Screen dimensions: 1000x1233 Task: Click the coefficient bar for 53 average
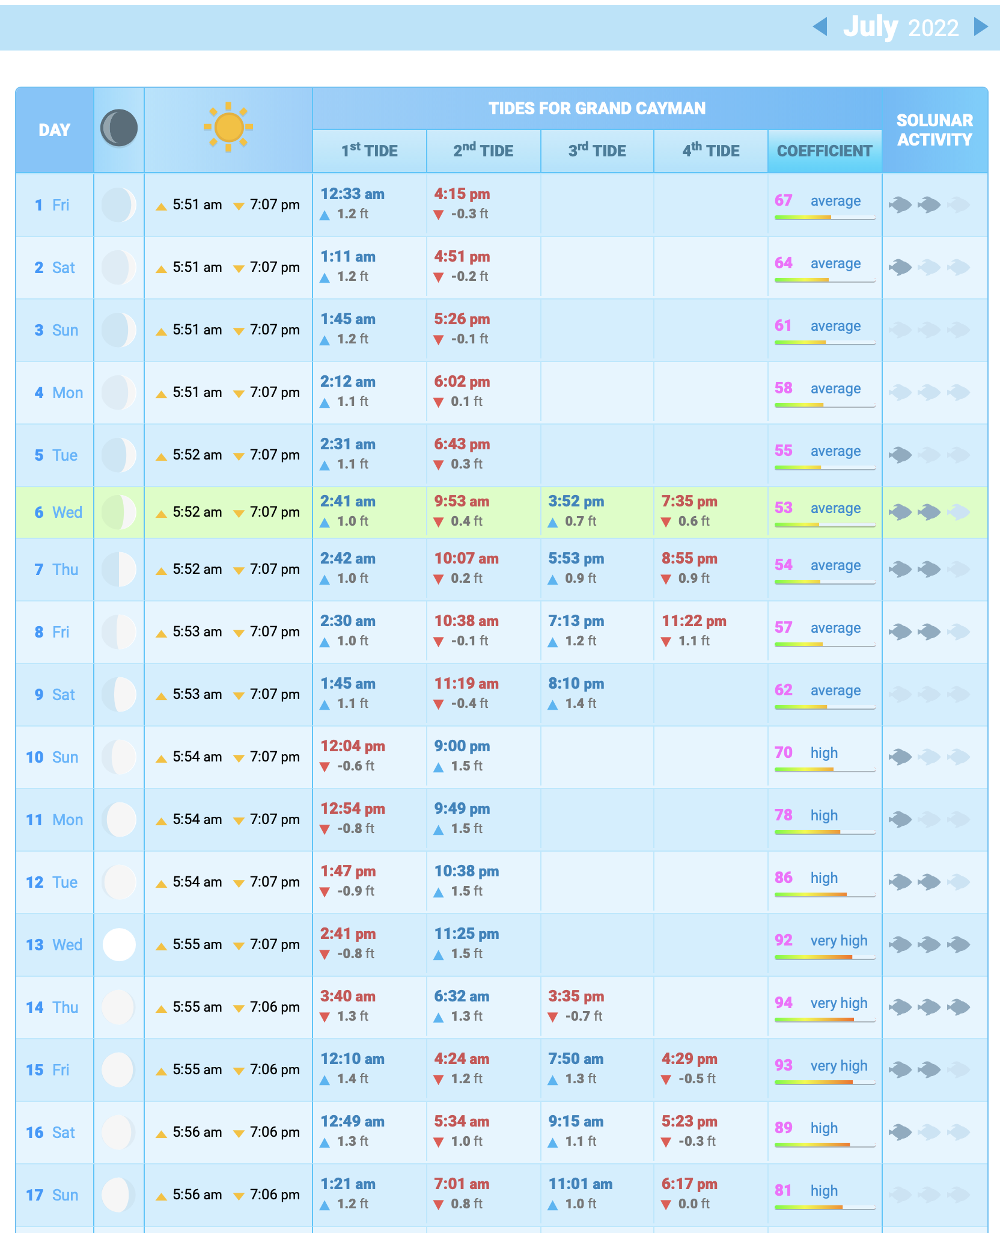click(x=825, y=525)
